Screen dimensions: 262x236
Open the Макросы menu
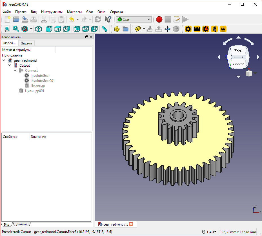pos(74,12)
